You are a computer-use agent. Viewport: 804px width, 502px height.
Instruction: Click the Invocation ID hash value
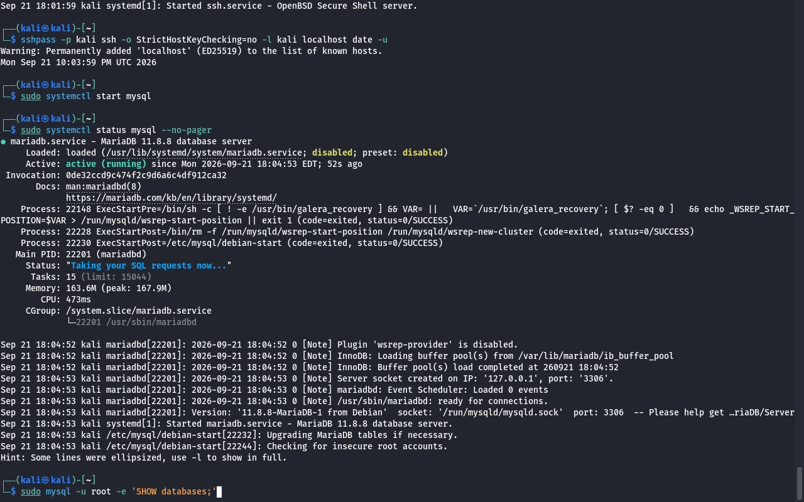click(146, 175)
